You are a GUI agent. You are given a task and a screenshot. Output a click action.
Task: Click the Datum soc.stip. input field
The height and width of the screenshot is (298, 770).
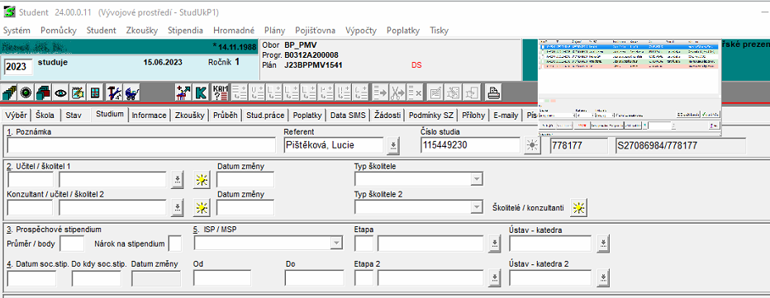pyautogui.click(x=32, y=278)
